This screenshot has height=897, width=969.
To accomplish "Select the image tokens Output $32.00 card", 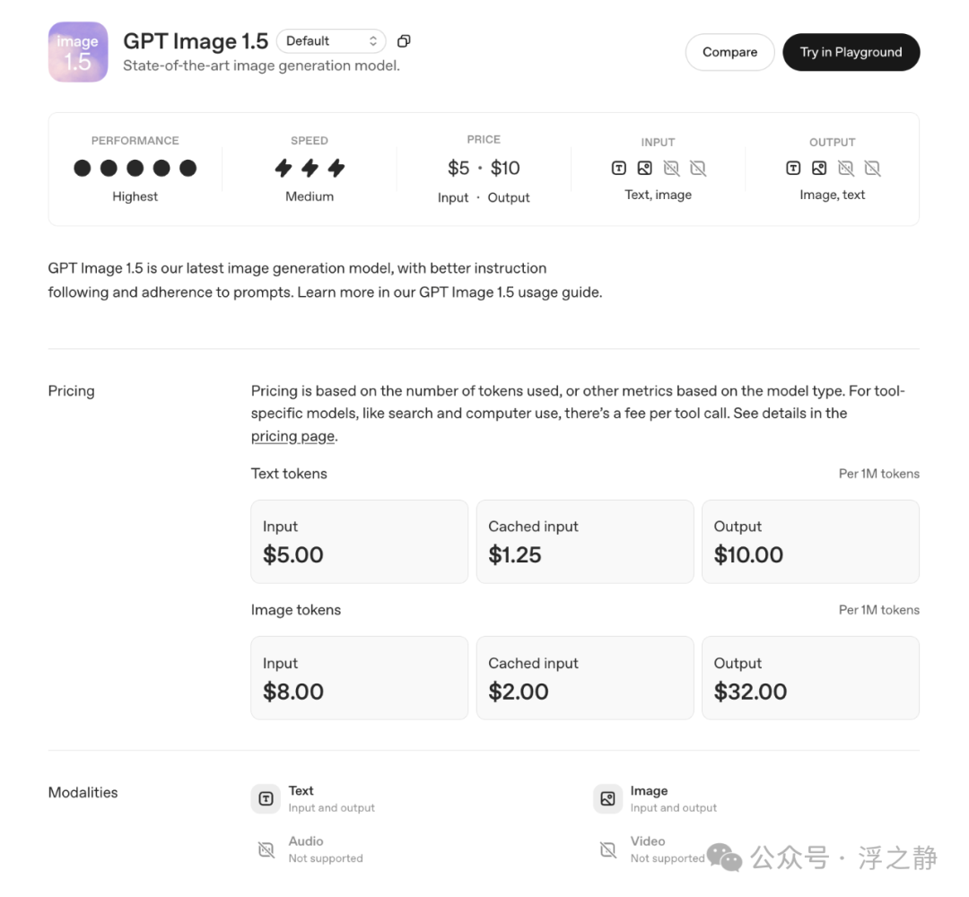I will click(809, 678).
